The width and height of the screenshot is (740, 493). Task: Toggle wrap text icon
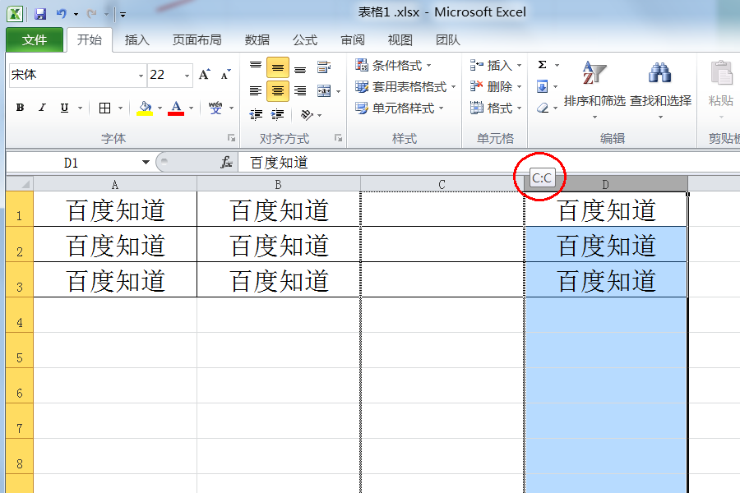[324, 67]
